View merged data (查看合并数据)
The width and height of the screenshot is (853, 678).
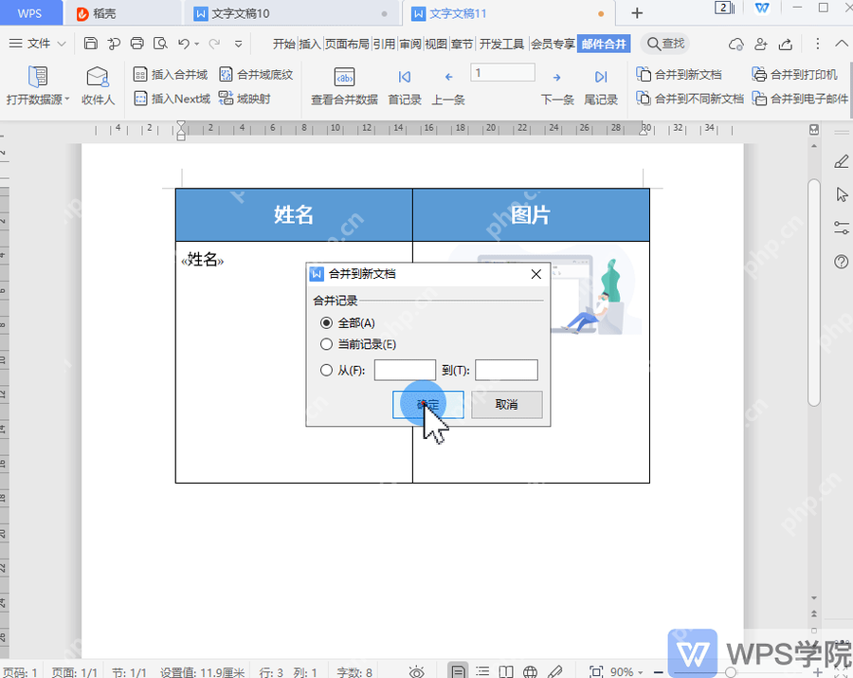(x=344, y=85)
